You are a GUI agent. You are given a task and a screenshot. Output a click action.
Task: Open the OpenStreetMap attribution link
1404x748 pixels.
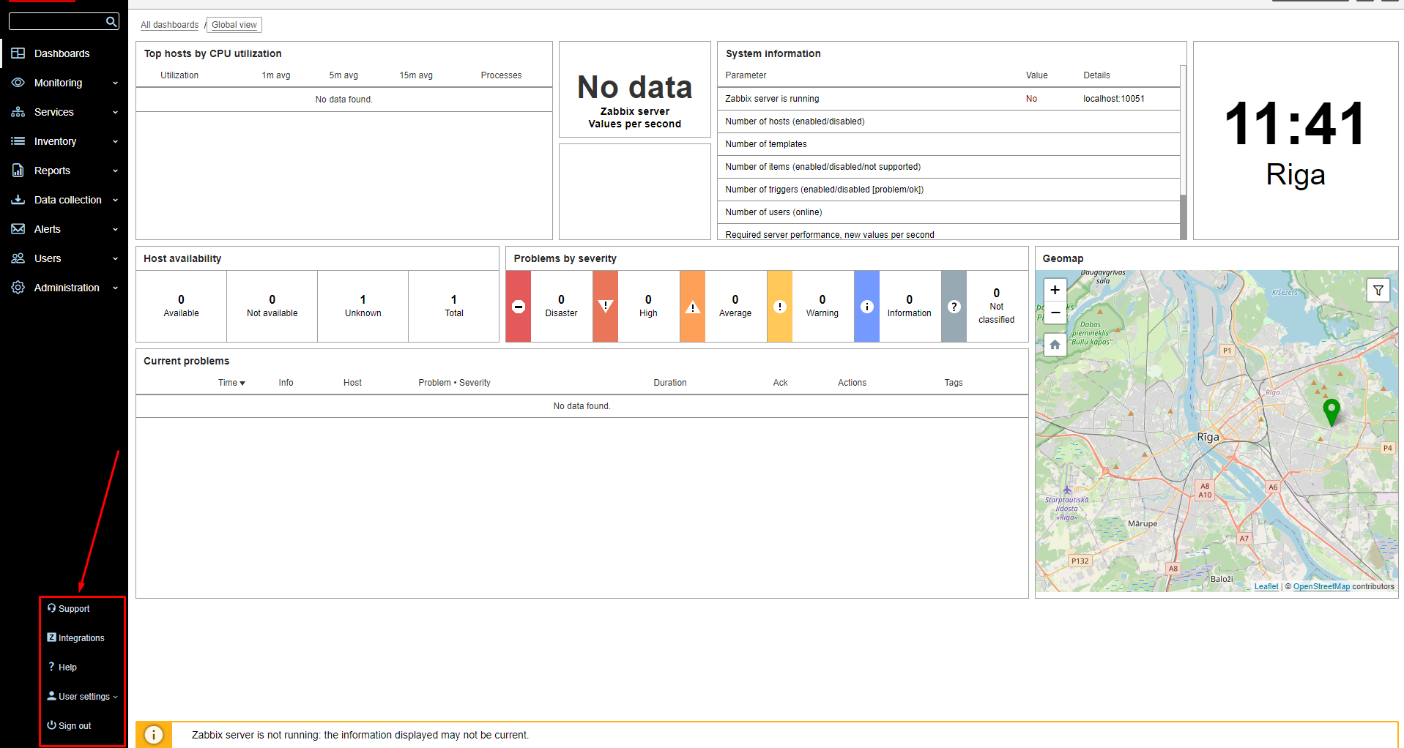[1321, 587]
